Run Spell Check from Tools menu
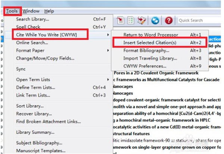 pyautogui.click(x=28, y=27)
